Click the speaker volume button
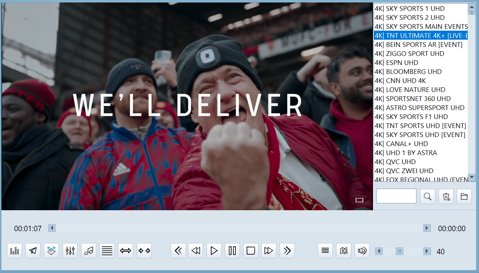The image size is (479, 273). click(362, 251)
